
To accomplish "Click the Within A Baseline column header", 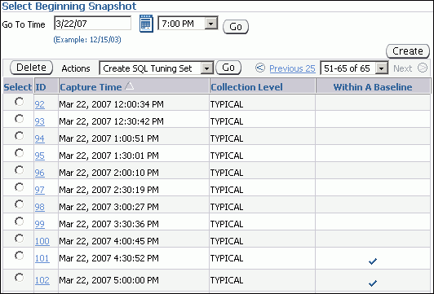I will click(x=373, y=87).
